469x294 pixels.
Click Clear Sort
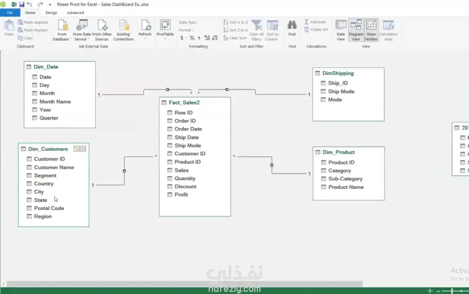point(234,38)
